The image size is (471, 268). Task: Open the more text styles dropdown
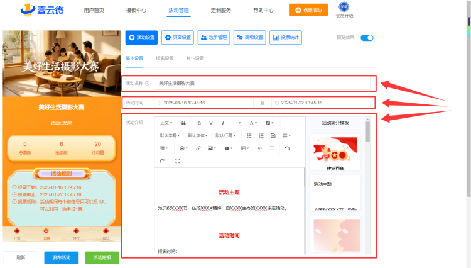click(237, 123)
